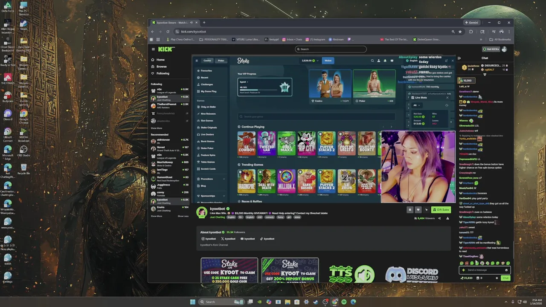
Task: Mute the kyootbot Stream tab audio
Action: pos(192,22)
